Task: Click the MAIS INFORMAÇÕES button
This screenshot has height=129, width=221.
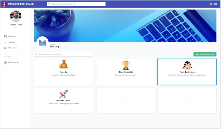Action: tap(205, 54)
